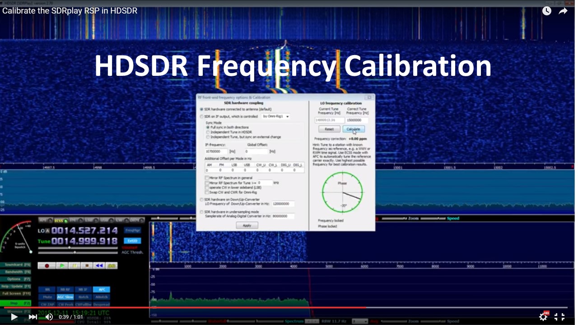Click the Reset calibration button
Image resolution: width=578 pixels, height=325 pixels.
click(x=329, y=129)
